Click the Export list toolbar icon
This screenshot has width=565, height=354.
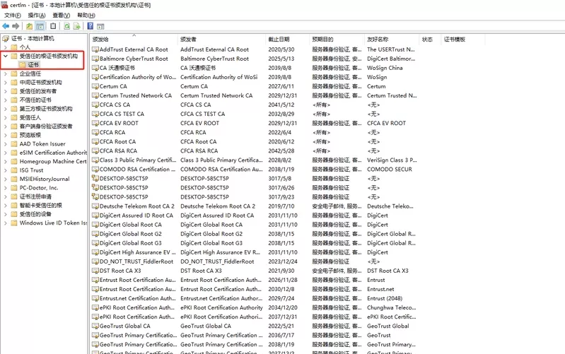click(76, 26)
